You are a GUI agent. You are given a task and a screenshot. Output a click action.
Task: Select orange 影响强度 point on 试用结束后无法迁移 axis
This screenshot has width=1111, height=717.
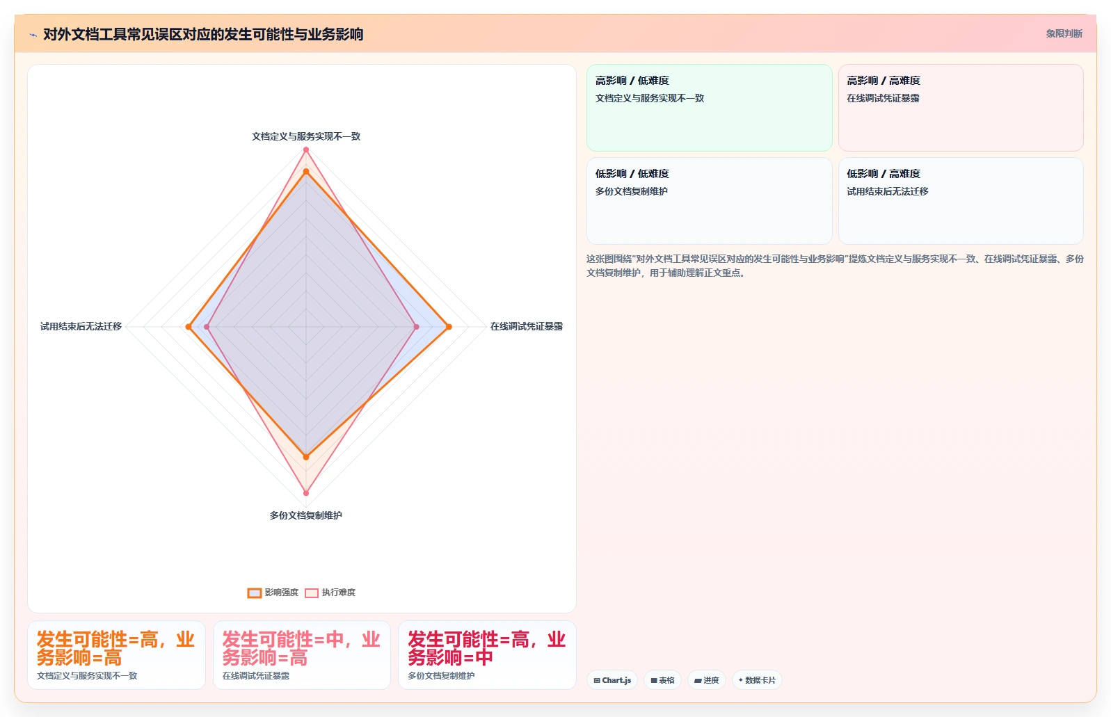[189, 327]
